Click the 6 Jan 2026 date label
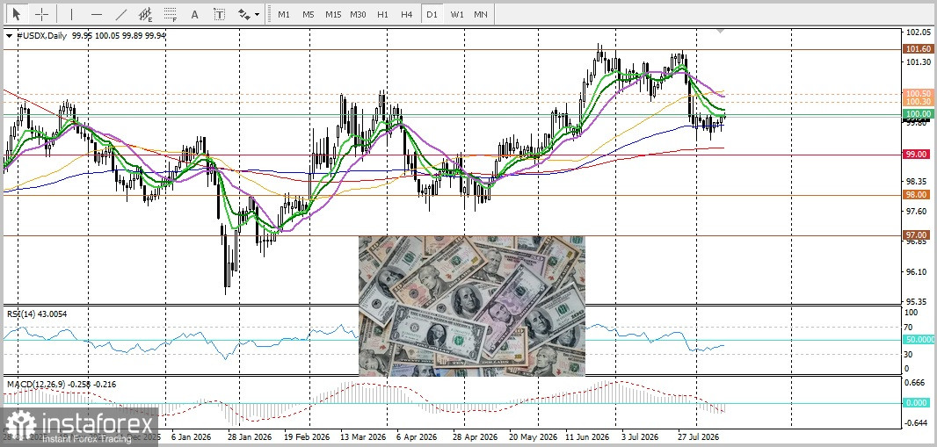Screen dimensions: 937x447 click(x=190, y=436)
